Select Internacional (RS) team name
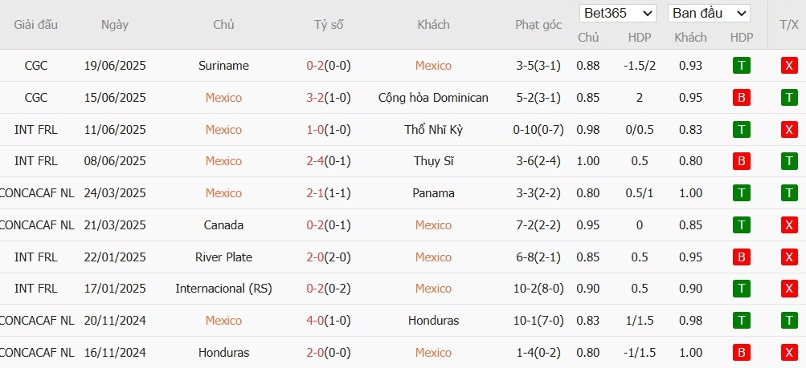The height and width of the screenshot is (368, 806). click(223, 289)
